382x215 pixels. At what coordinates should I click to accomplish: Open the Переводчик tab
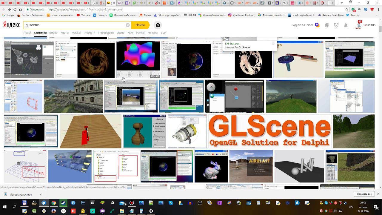(106, 33)
